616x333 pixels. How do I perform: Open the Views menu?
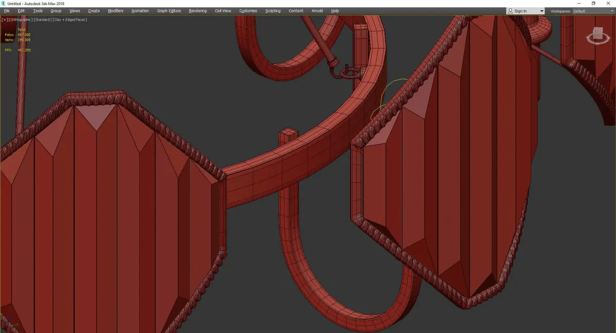click(x=75, y=11)
